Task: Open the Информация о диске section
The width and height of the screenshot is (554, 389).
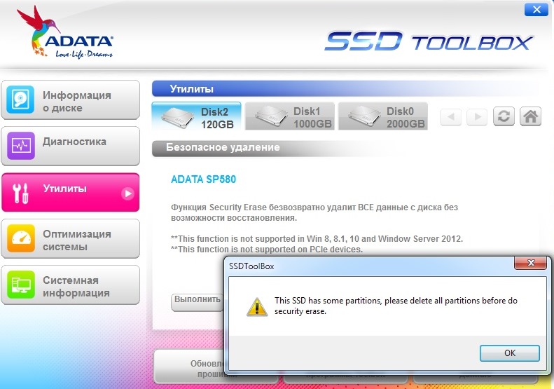Action: (71, 100)
